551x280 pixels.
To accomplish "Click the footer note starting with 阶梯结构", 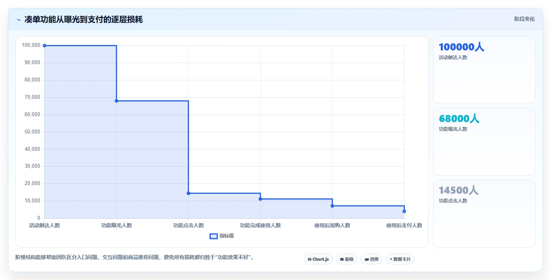I will point(135,258).
